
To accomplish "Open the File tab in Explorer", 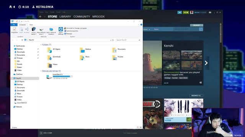I will pyautogui.click(x=14, y=25).
